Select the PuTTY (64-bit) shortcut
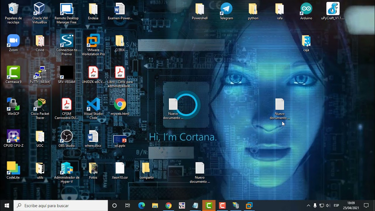The image size is (375, 211). 40,75
